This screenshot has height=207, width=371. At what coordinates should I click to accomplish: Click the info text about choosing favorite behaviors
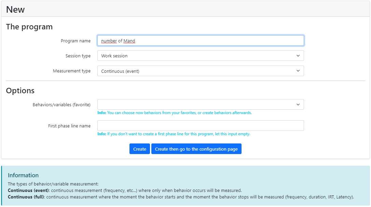tap(175, 113)
